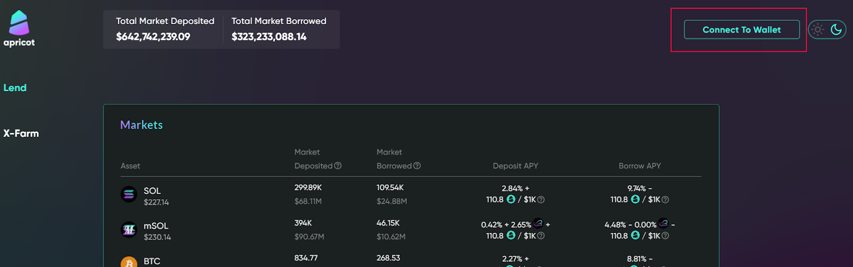Viewport: 853px width, 267px height.
Task: Click SOL deposit rate 2.84%
Action: (512, 189)
